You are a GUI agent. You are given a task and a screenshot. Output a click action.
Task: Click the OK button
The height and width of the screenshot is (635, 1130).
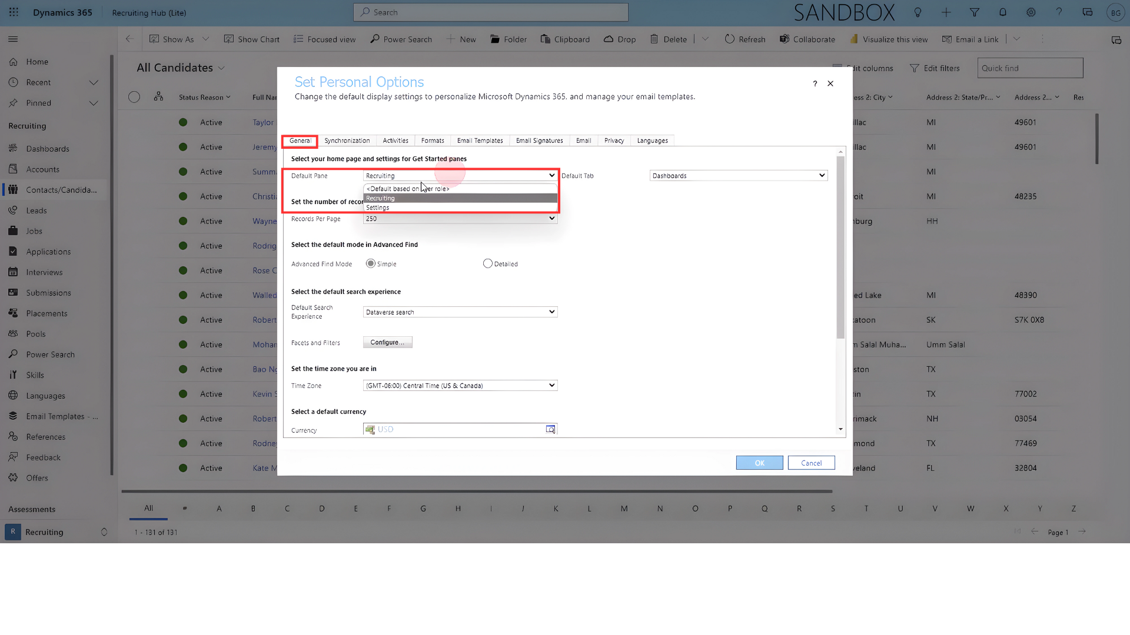click(760, 463)
